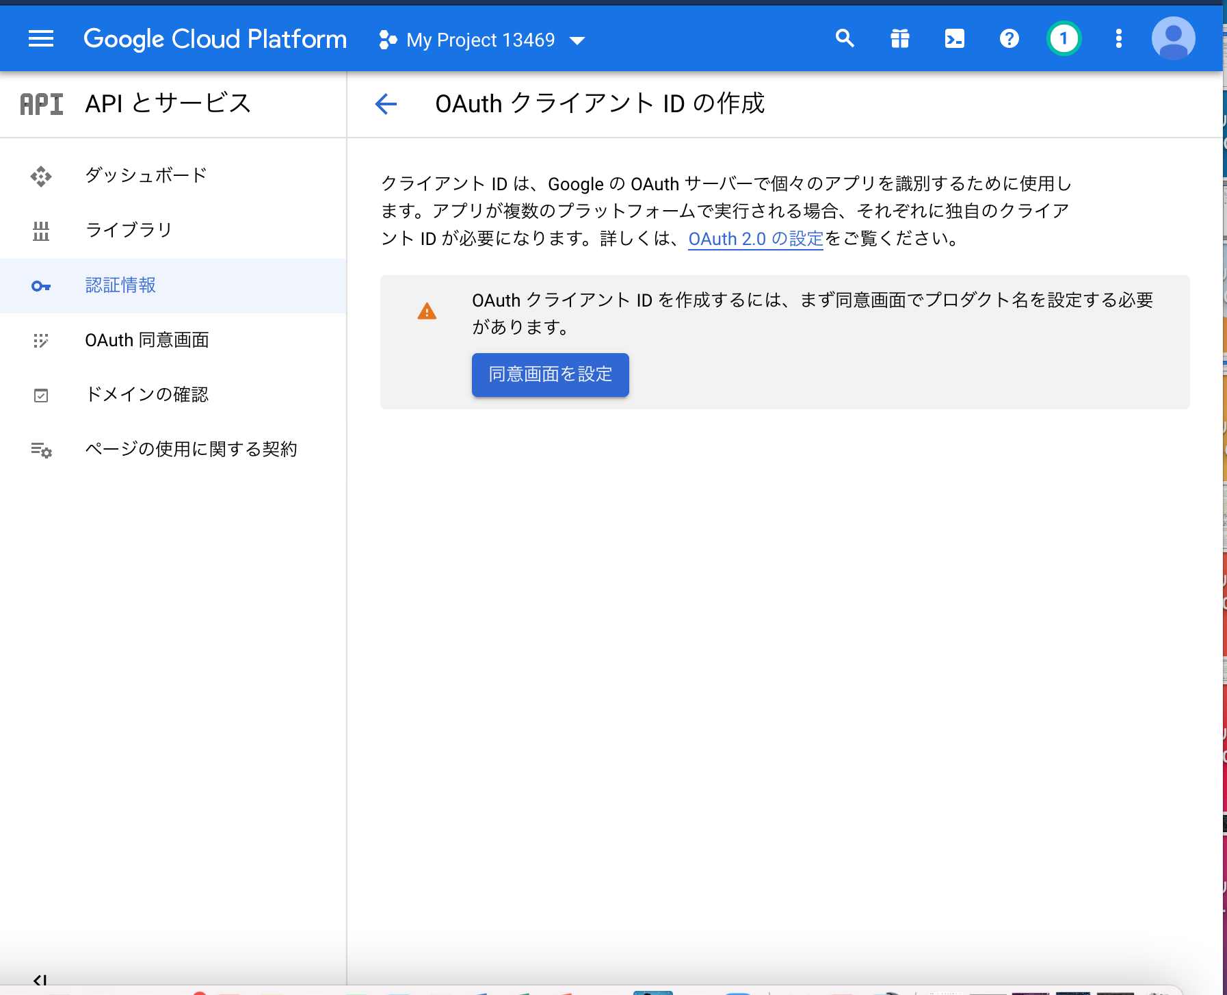Image resolution: width=1227 pixels, height=995 pixels.
Task: Open the help icon in the header
Action: 1010,38
